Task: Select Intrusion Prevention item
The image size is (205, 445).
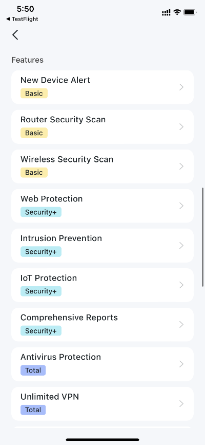Action: (102, 246)
